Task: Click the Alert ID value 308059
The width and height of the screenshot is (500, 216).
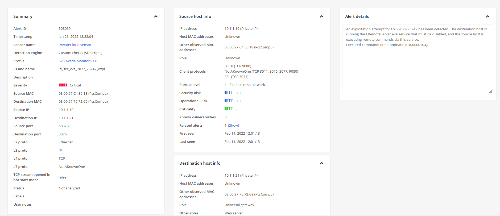Action: click(65, 28)
